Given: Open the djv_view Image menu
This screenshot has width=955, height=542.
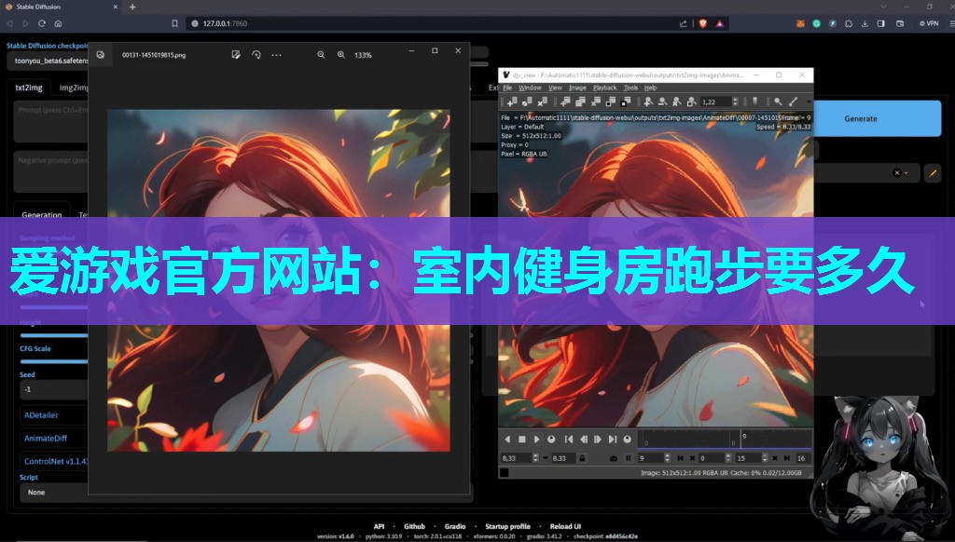Looking at the screenshot, I should (x=577, y=88).
